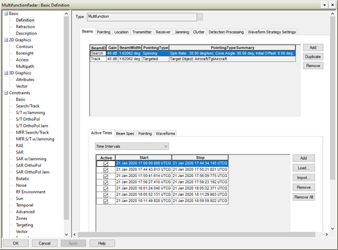Click the Remove All button
Viewport: 338px width, 250px height.
(x=304, y=197)
